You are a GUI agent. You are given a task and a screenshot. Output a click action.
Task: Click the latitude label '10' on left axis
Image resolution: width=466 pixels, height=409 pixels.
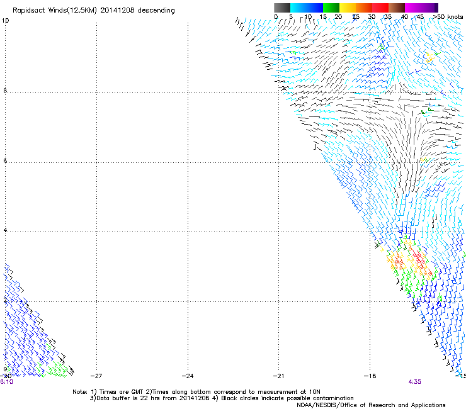point(5,21)
